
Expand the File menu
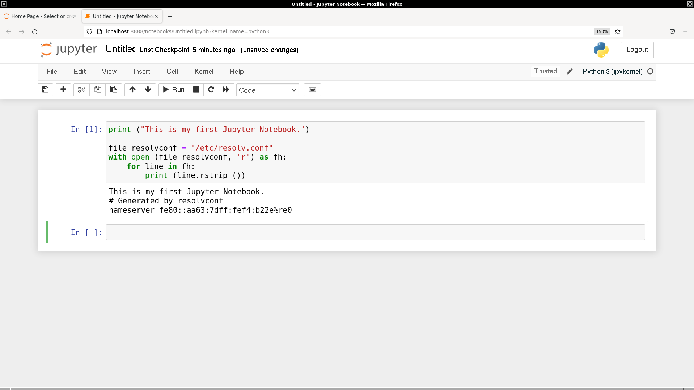tap(52, 72)
